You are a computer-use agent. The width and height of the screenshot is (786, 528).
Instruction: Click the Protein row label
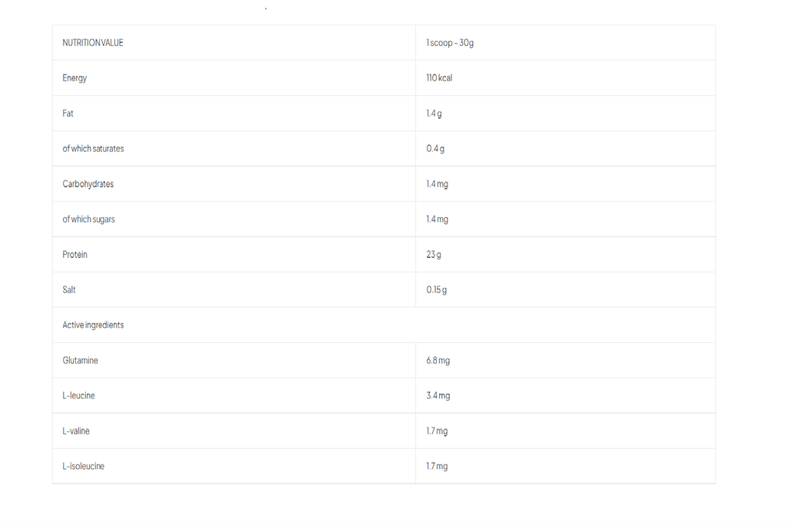[x=74, y=255]
